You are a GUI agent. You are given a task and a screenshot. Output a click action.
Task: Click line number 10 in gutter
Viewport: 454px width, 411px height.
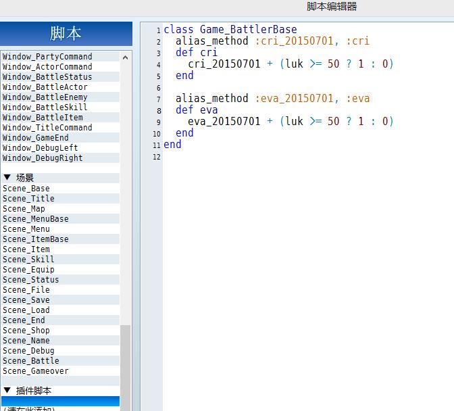point(157,134)
